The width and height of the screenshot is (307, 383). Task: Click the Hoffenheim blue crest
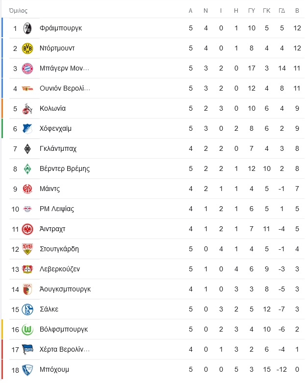(27, 129)
